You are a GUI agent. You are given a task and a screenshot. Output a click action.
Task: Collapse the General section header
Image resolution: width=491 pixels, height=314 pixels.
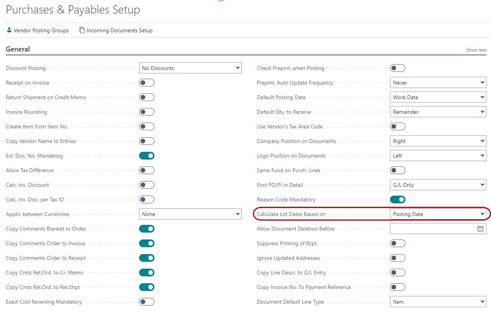(18, 49)
